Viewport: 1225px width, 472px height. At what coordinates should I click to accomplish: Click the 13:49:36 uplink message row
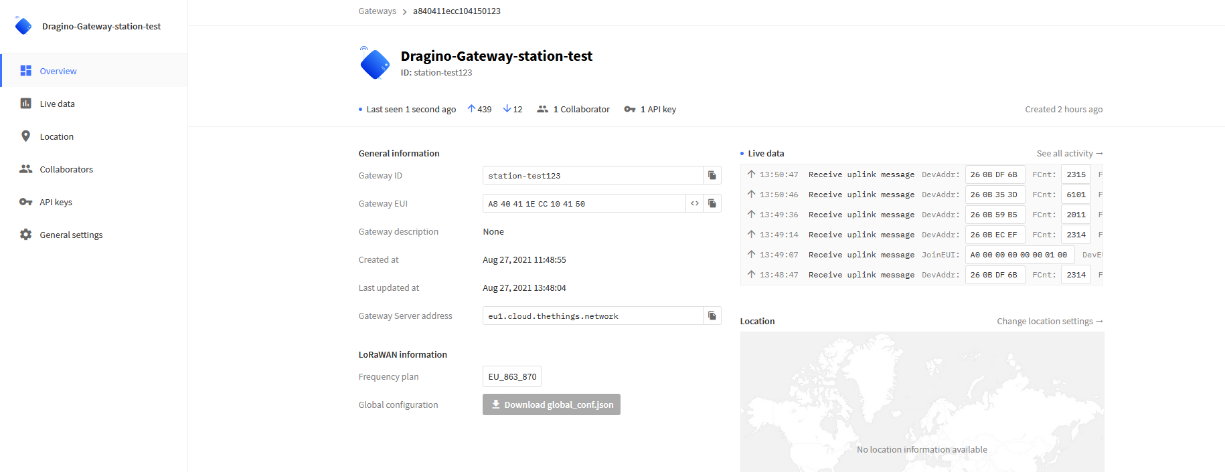(x=922, y=215)
